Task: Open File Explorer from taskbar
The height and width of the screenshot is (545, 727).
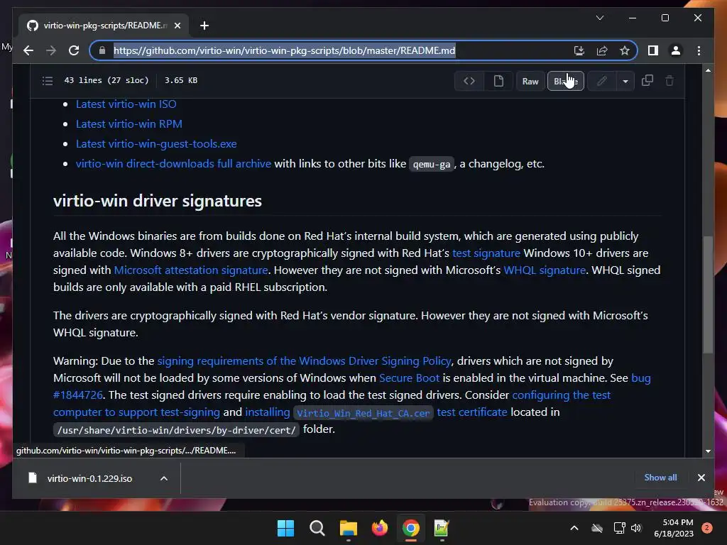Action: [x=348, y=528]
